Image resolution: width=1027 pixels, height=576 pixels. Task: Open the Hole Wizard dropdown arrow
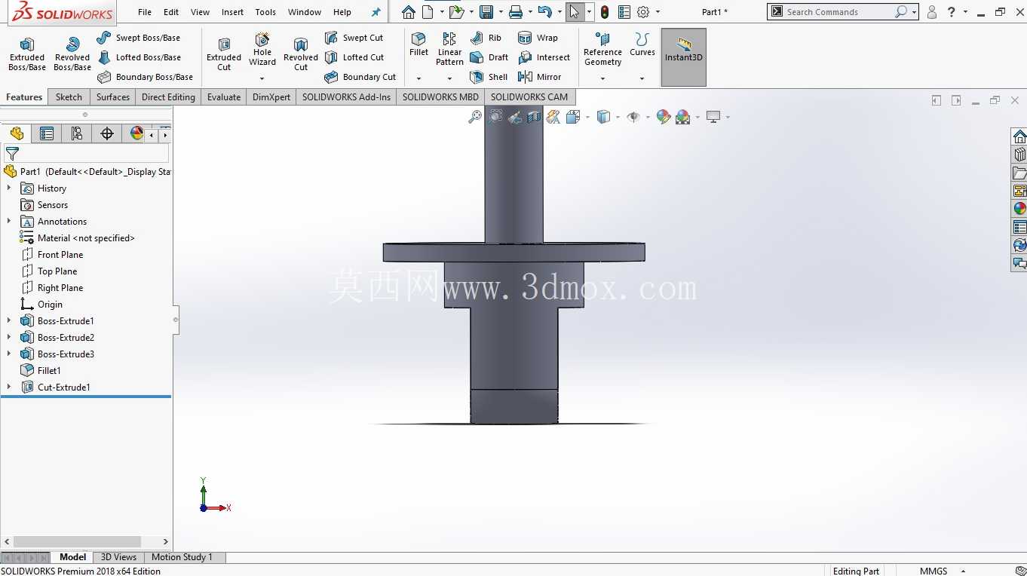click(262, 78)
